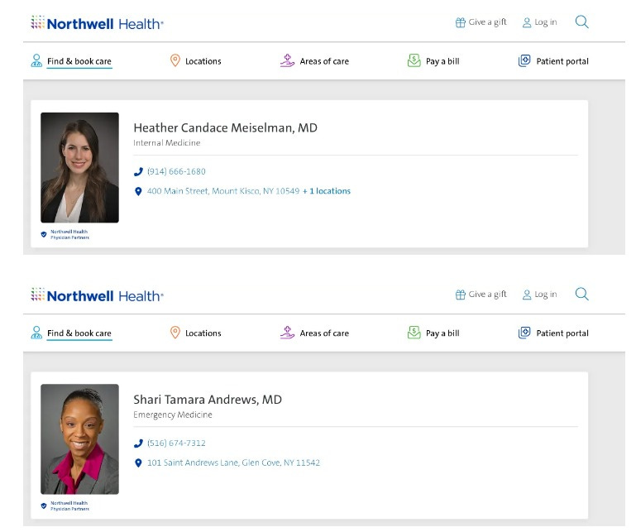Click Shari Andrews's profile photo

80,439
